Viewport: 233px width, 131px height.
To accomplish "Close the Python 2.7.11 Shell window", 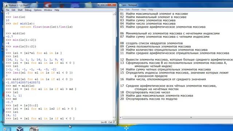I will pos(112,5).
